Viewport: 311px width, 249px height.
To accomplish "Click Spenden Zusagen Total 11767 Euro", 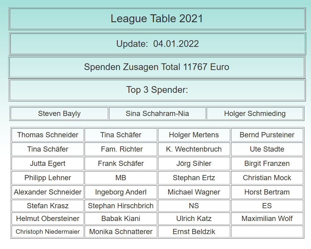I will [156, 67].
